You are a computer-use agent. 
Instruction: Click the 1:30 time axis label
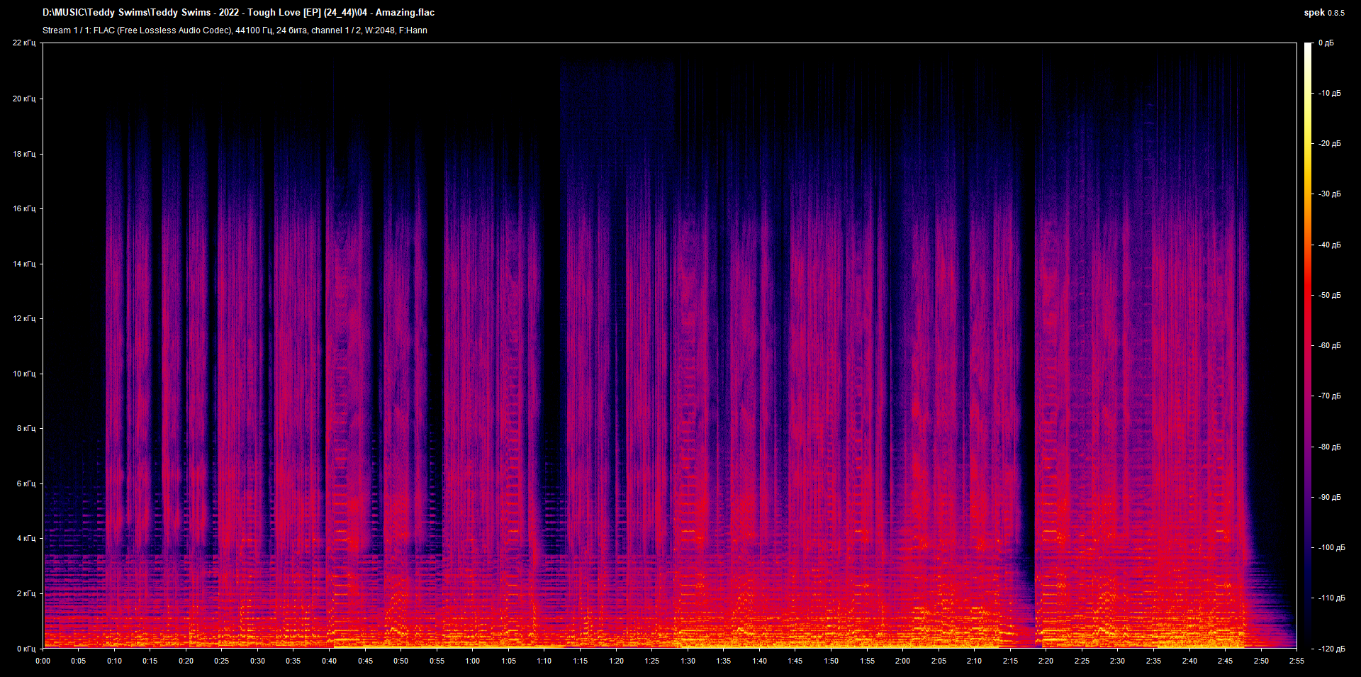[x=688, y=661]
